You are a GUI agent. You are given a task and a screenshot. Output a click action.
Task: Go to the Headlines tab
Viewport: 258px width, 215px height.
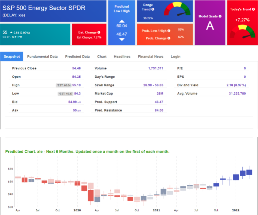[x=122, y=57]
